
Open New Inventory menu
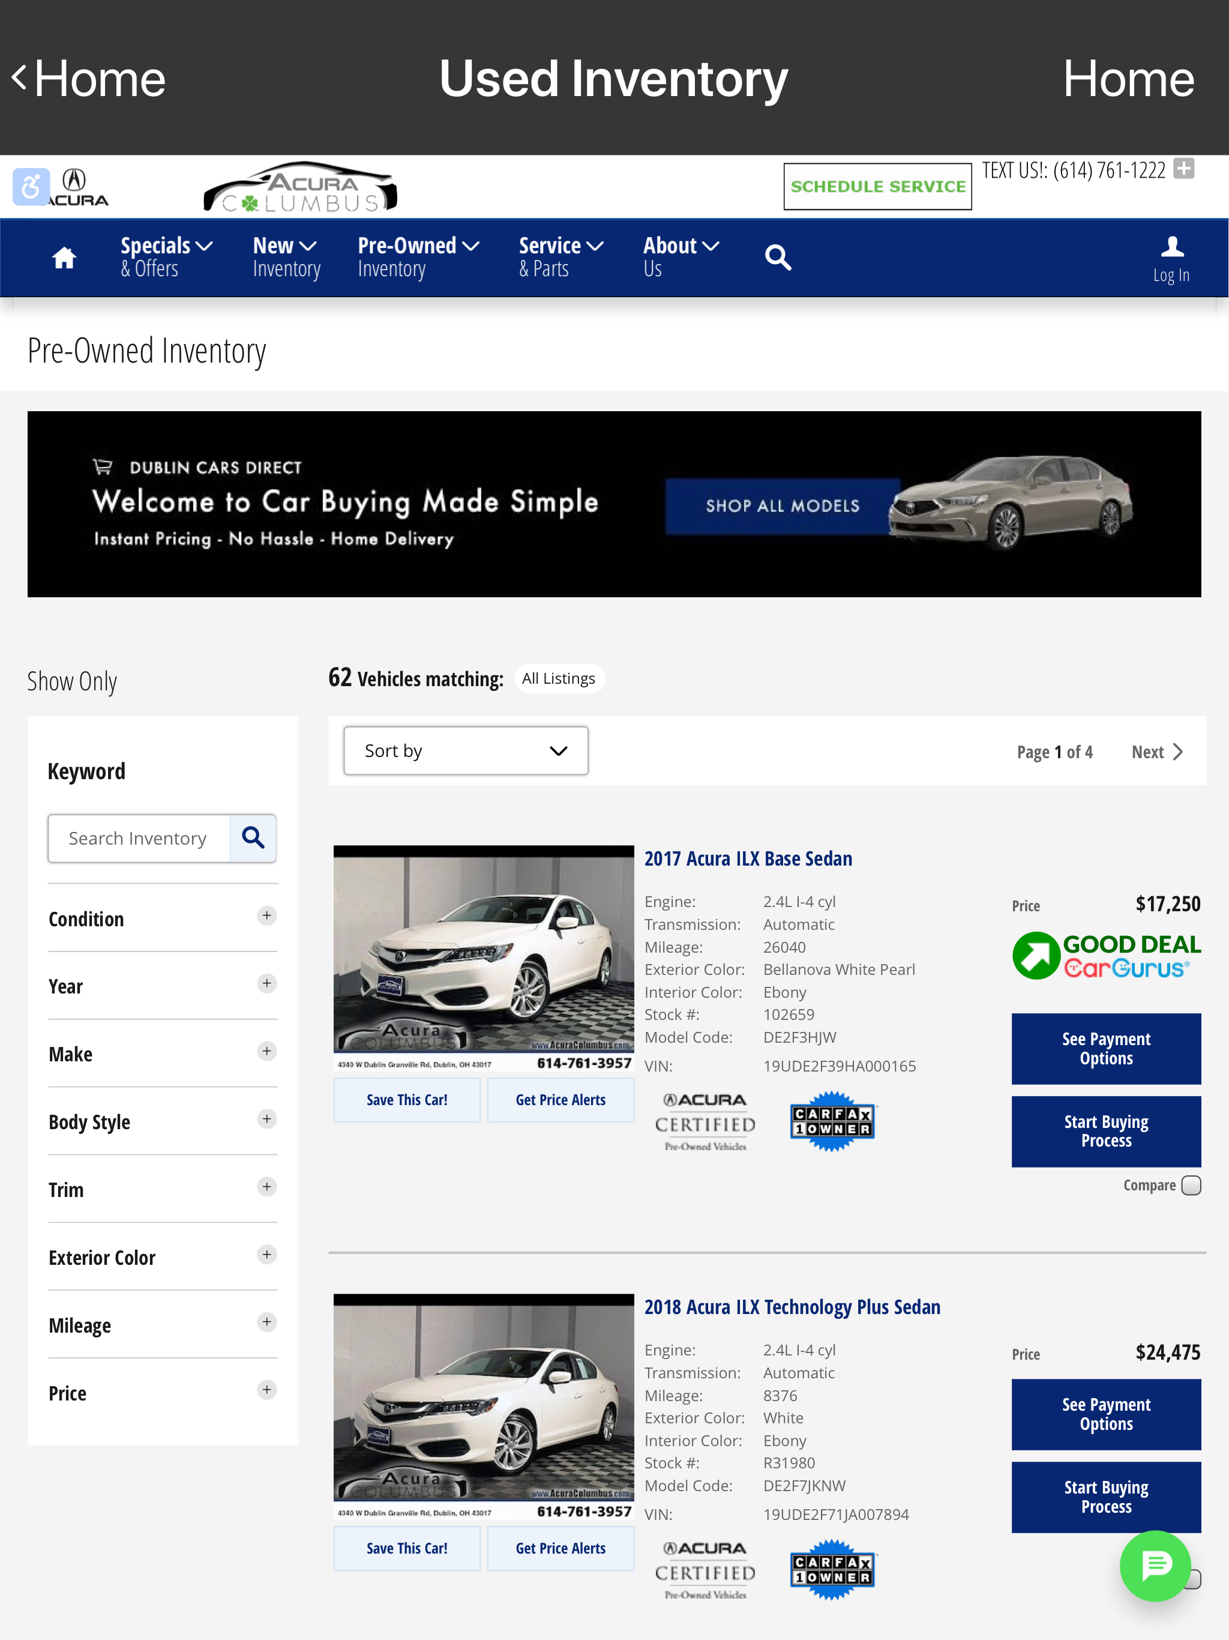[x=287, y=256]
